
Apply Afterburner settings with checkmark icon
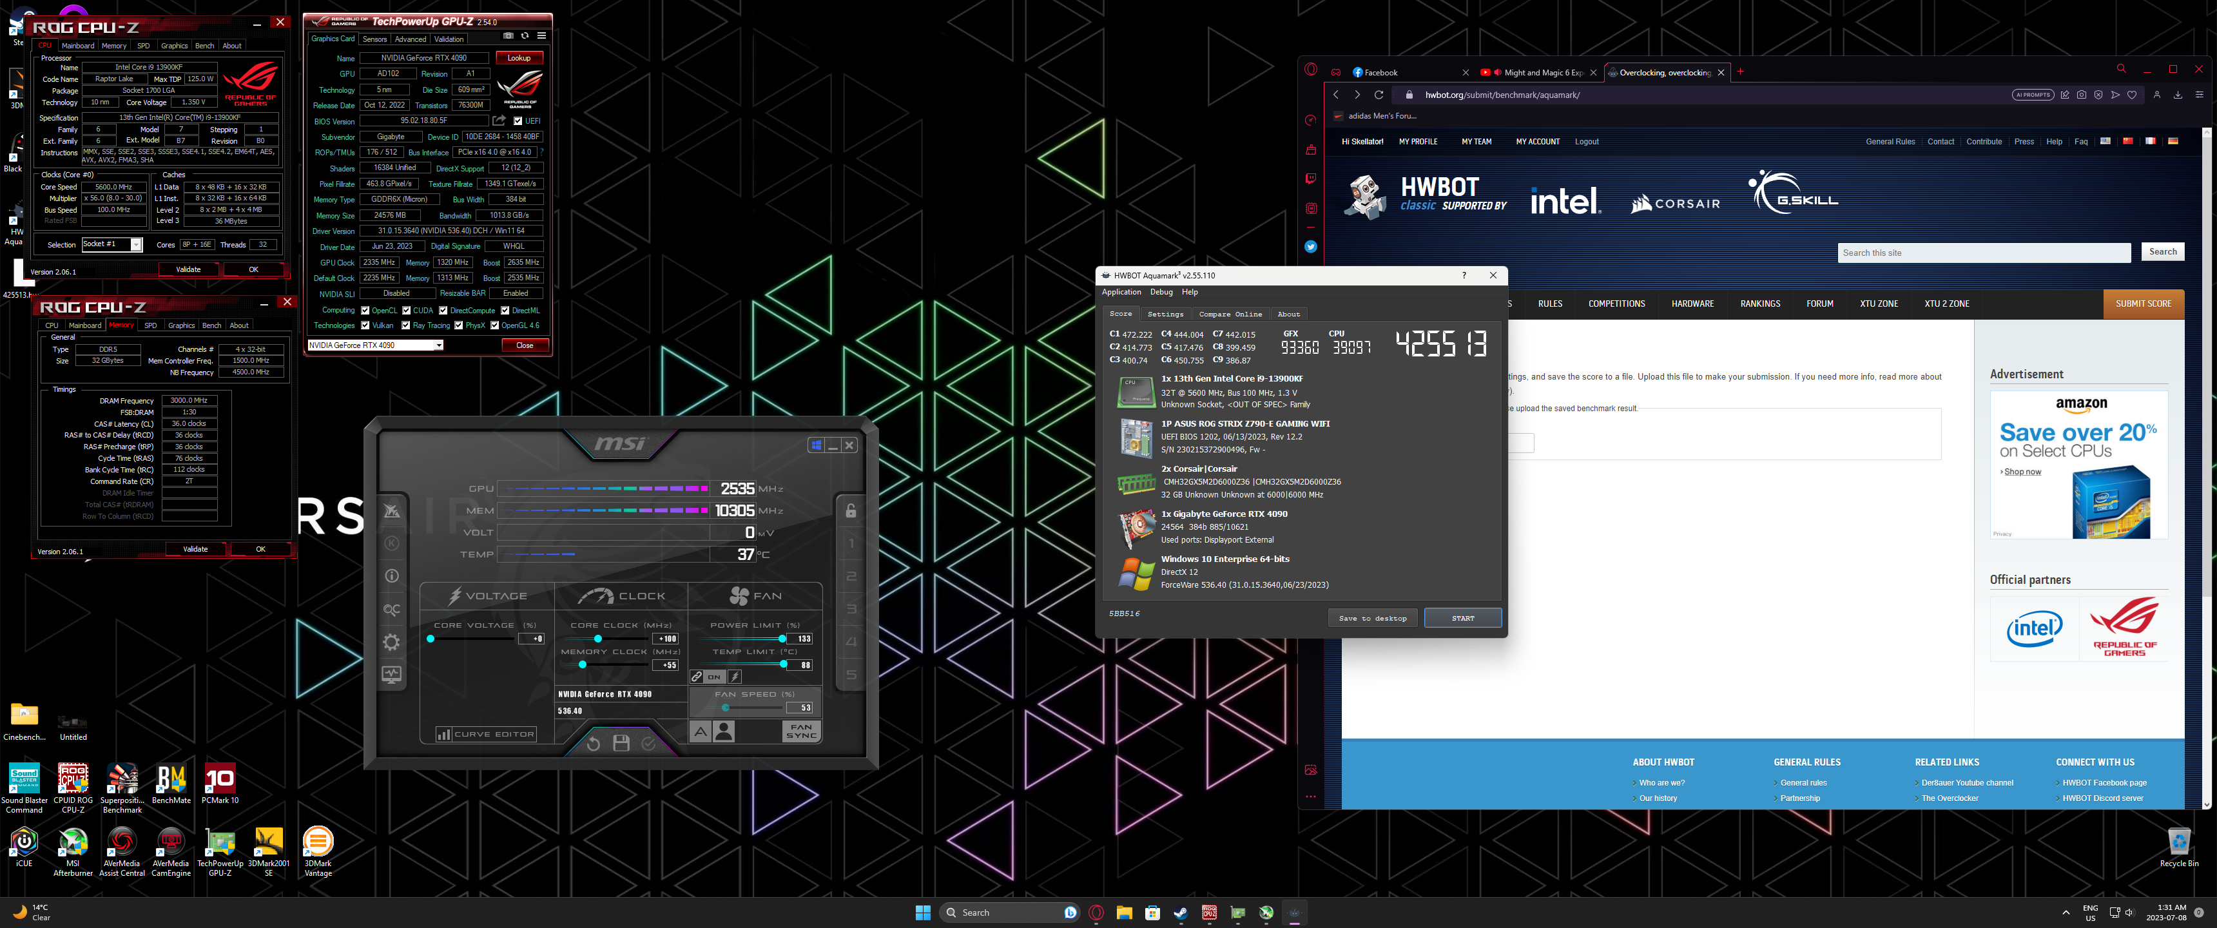tap(648, 744)
